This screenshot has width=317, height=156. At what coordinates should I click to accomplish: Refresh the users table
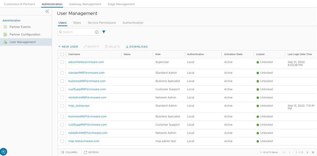click(x=91, y=152)
